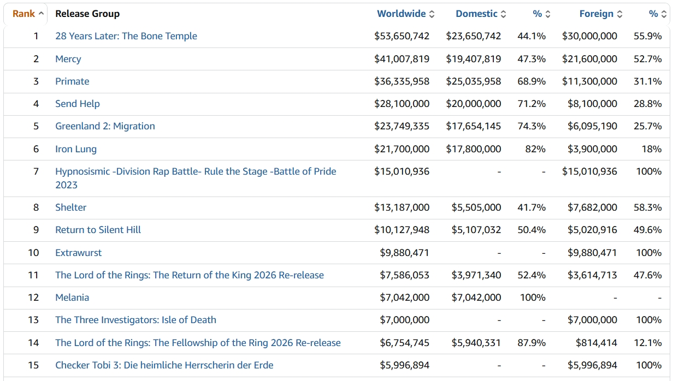Open Send Help release details
Screen dimensions: 673x381
click(78, 104)
